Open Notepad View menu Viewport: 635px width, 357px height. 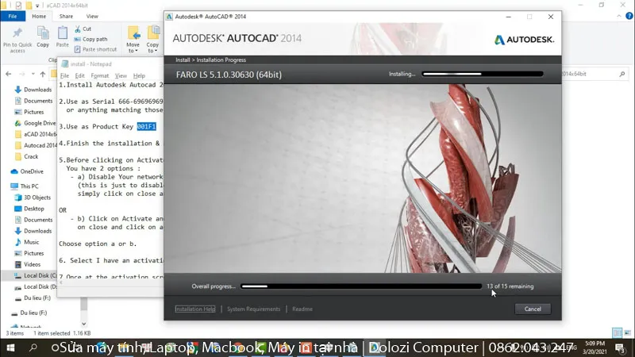click(x=121, y=75)
